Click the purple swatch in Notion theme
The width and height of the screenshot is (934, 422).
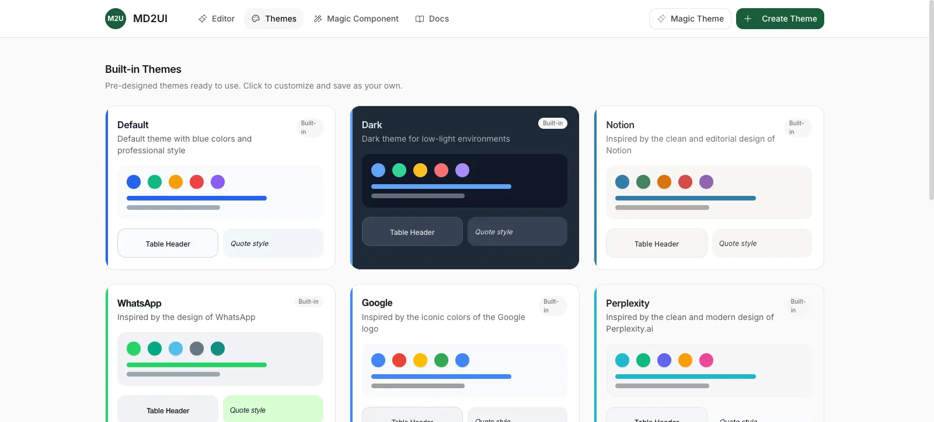pyautogui.click(x=706, y=182)
